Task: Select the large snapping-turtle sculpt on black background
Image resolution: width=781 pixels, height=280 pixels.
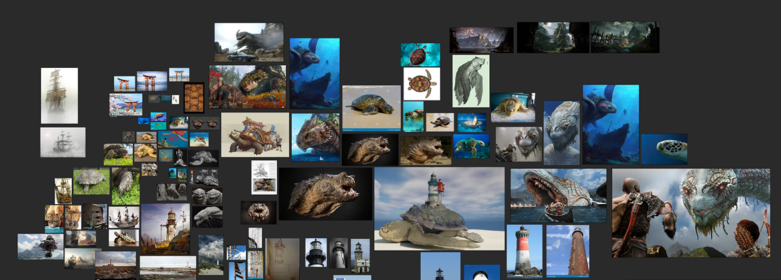Action: coord(325,194)
